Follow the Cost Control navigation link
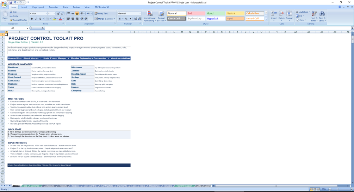The image size is (354, 192). [14, 77]
